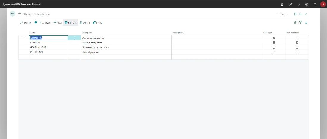
Task: Click the back arrow button
Action: [x=12, y=14]
